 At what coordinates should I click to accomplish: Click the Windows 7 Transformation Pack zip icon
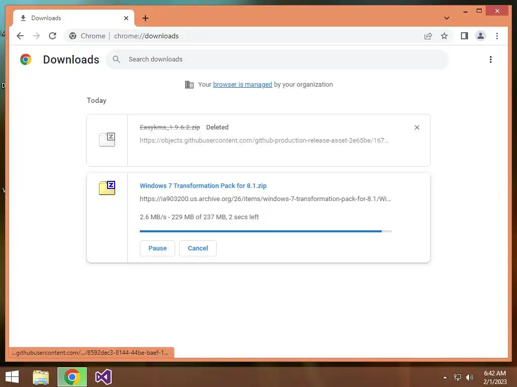point(107,188)
